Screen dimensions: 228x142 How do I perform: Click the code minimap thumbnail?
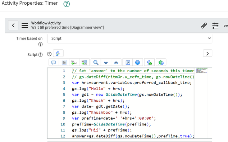point(202,70)
